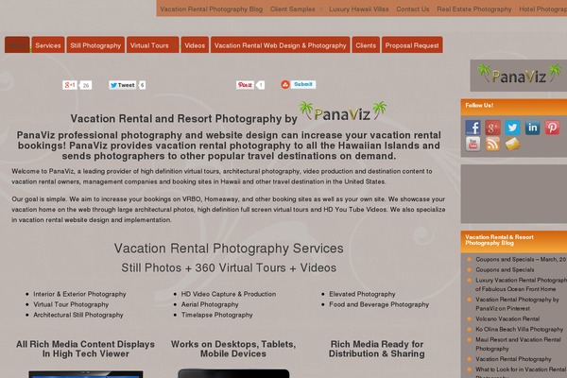Open the Contact Us top link
Screen dimensions: 567x378
click(413, 9)
